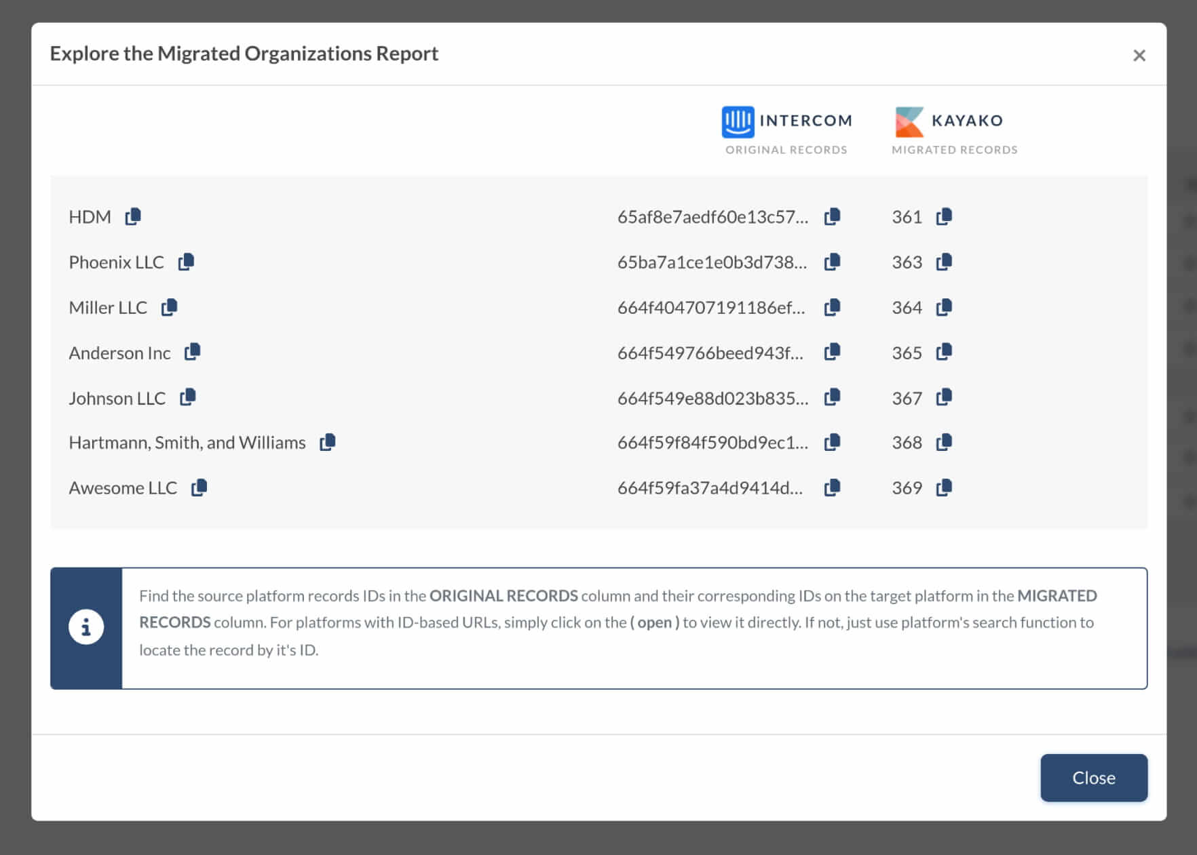The height and width of the screenshot is (855, 1197).
Task: Copy Intercom ID 65ba7a1ce1e0b3d738...
Action: (832, 262)
